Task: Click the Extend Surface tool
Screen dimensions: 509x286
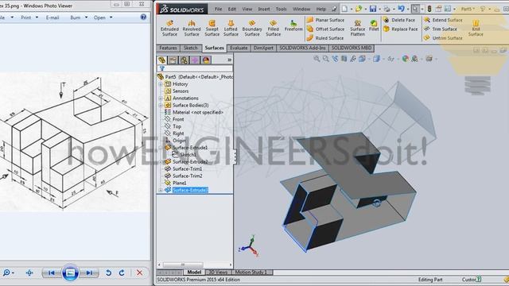Action: (x=443, y=20)
